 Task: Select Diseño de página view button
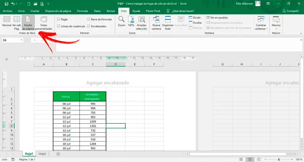28,23
